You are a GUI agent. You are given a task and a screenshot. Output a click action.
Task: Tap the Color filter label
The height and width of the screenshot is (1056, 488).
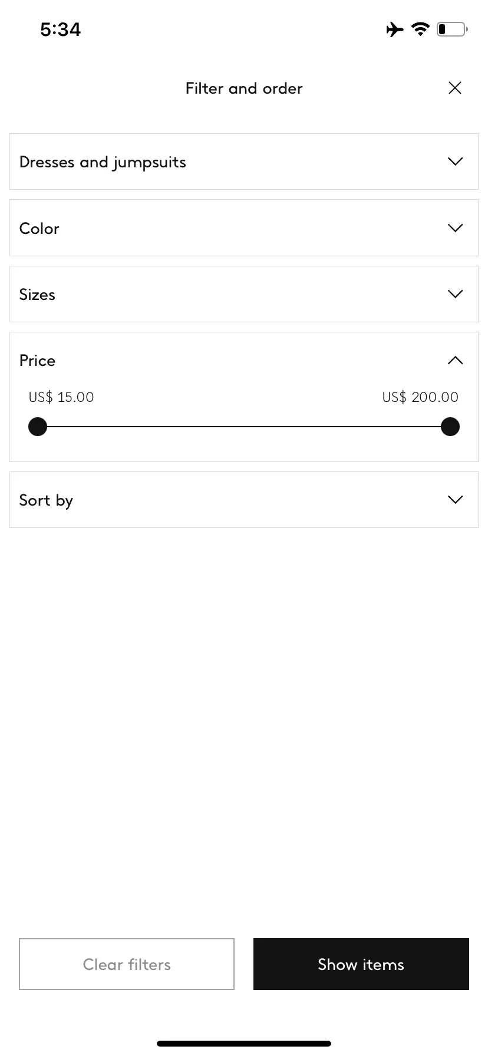click(39, 229)
